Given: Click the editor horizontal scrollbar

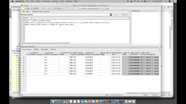Looking at the screenshot, I should click(x=46, y=43).
